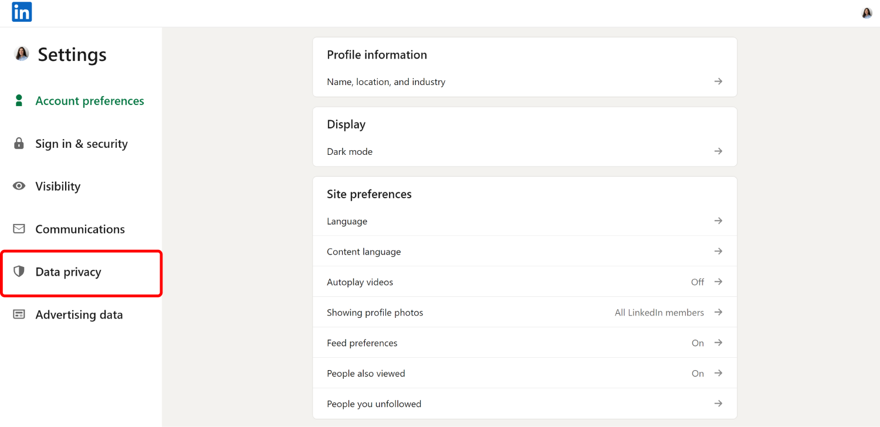This screenshot has width=880, height=427.
Task: Switch the People also viewed On setting
Action: [x=698, y=374]
